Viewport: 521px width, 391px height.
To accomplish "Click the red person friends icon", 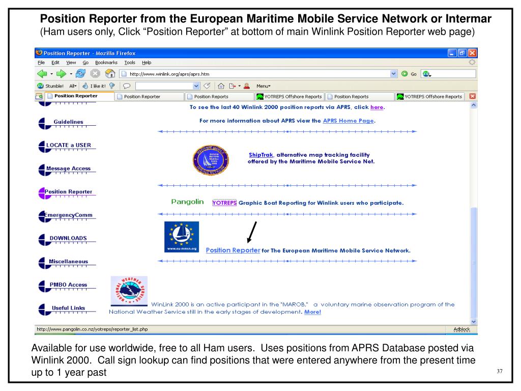I will [247, 86].
